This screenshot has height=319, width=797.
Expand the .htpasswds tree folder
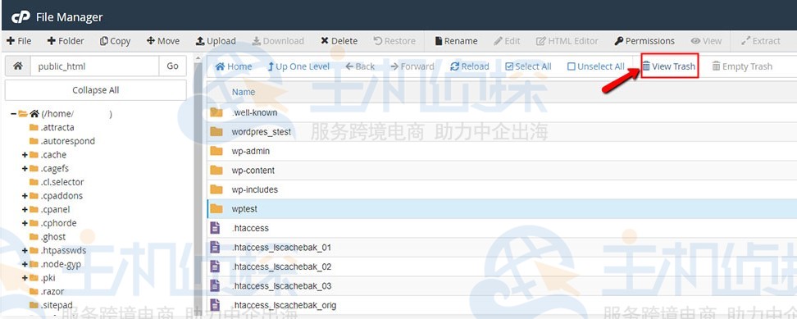click(25, 250)
